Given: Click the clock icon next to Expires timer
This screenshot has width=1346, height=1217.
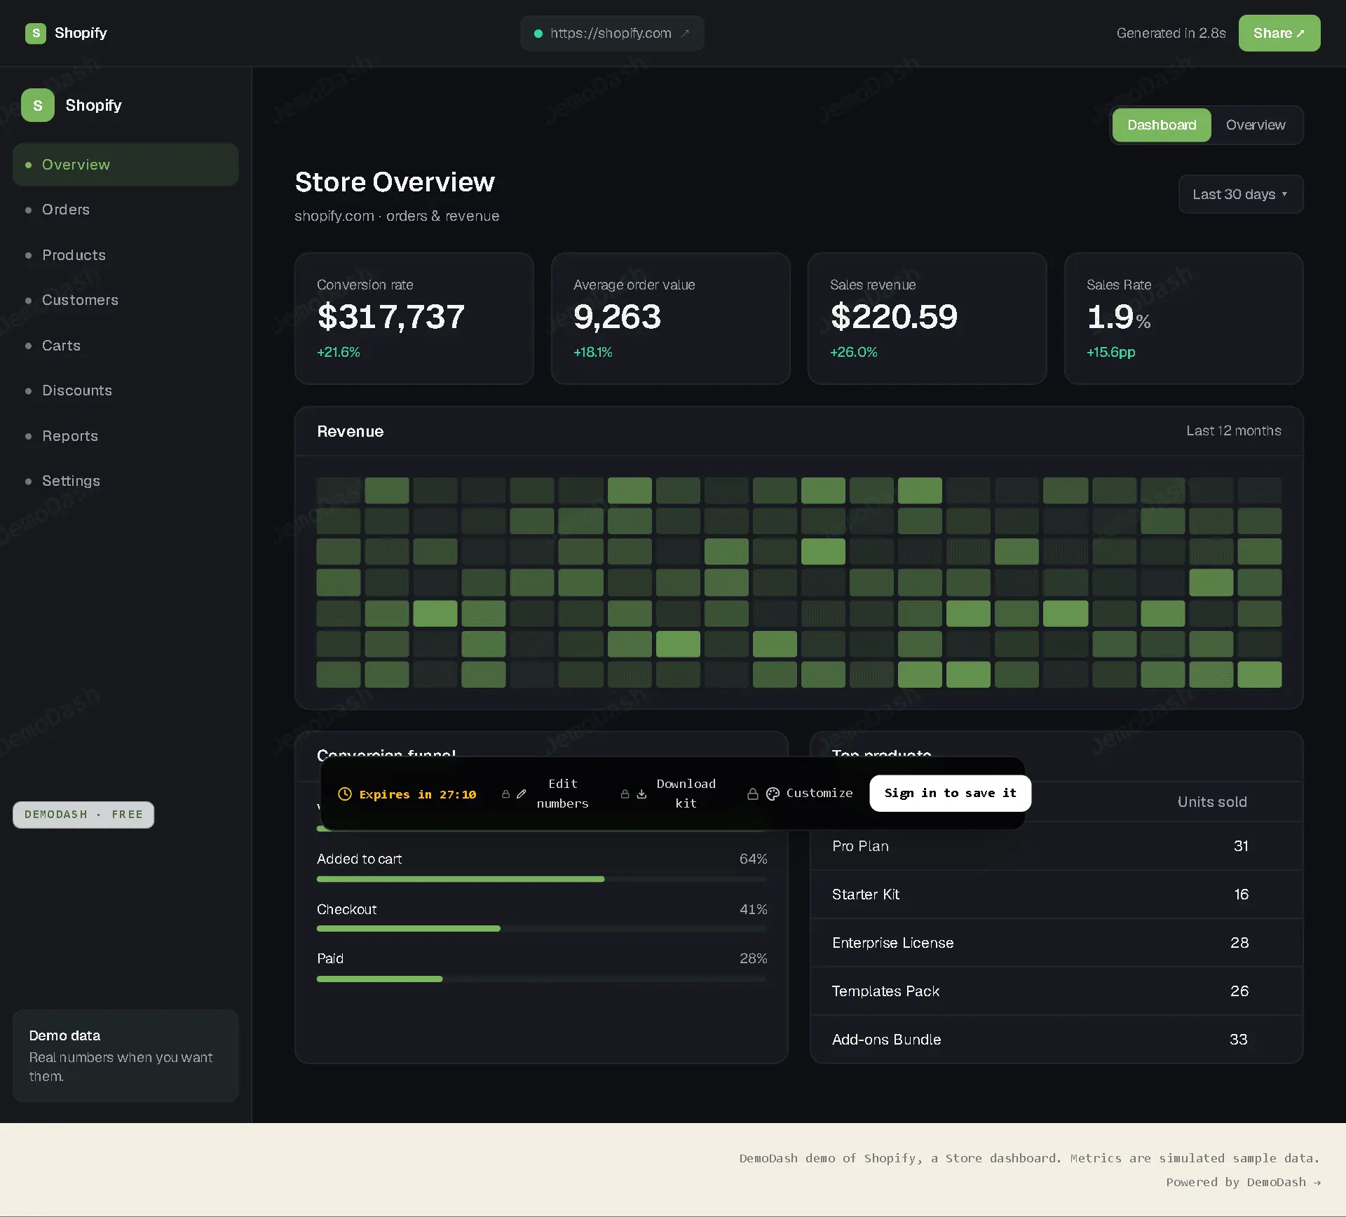Looking at the screenshot, I should point(345,794).
